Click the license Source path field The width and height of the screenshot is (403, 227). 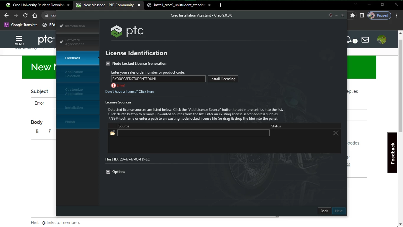point(194,133)
